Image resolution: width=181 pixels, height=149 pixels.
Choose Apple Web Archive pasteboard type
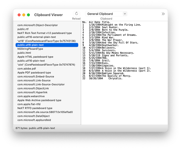[x=39, y=100]
